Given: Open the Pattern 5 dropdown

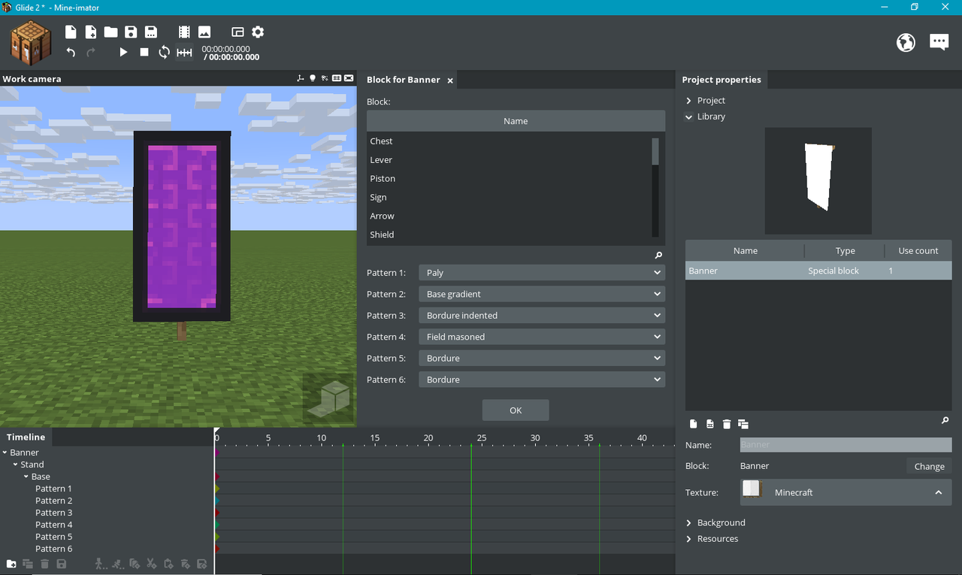Looking at the screenshot, I should [542, 359].
